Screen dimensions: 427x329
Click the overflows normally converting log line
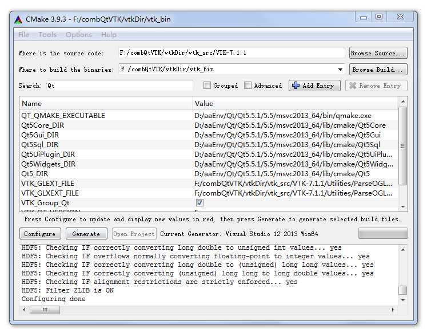[195, 256]
